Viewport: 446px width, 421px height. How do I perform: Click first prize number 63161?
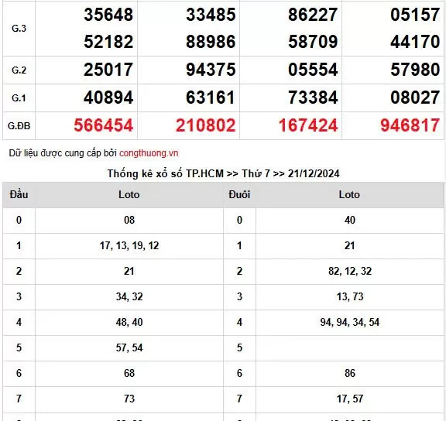(211, 98)
